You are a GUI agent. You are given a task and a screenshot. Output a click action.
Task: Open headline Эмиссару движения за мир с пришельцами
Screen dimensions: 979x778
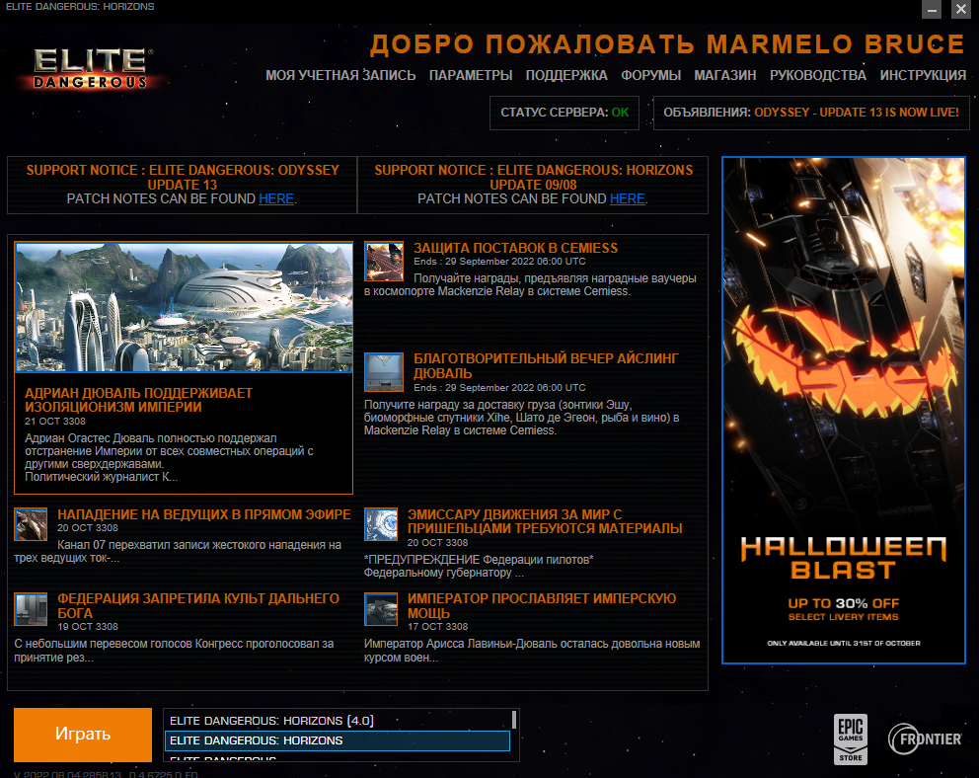(545, 521)
